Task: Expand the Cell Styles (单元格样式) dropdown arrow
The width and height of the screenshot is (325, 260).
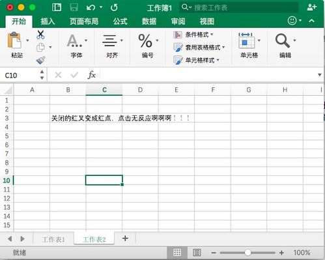Action: pyautogui.click(x=218, y=60)
